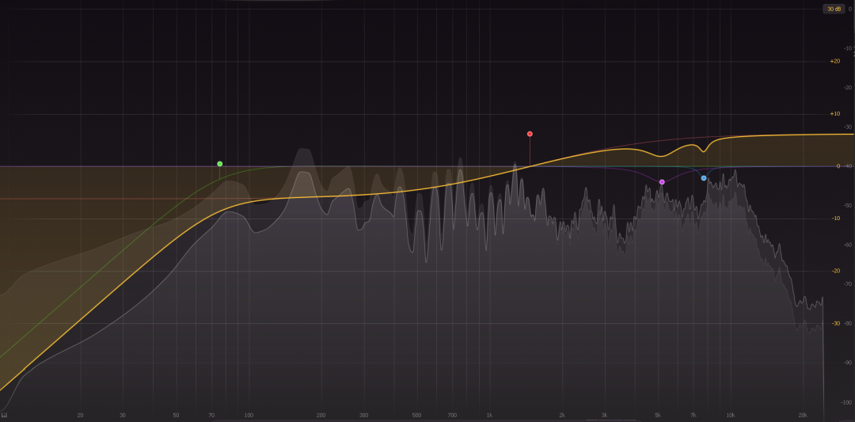This screenshot has width=855, height=422.
Task: Toggle the piano keyboard display icon
Action: click(5, 416)
